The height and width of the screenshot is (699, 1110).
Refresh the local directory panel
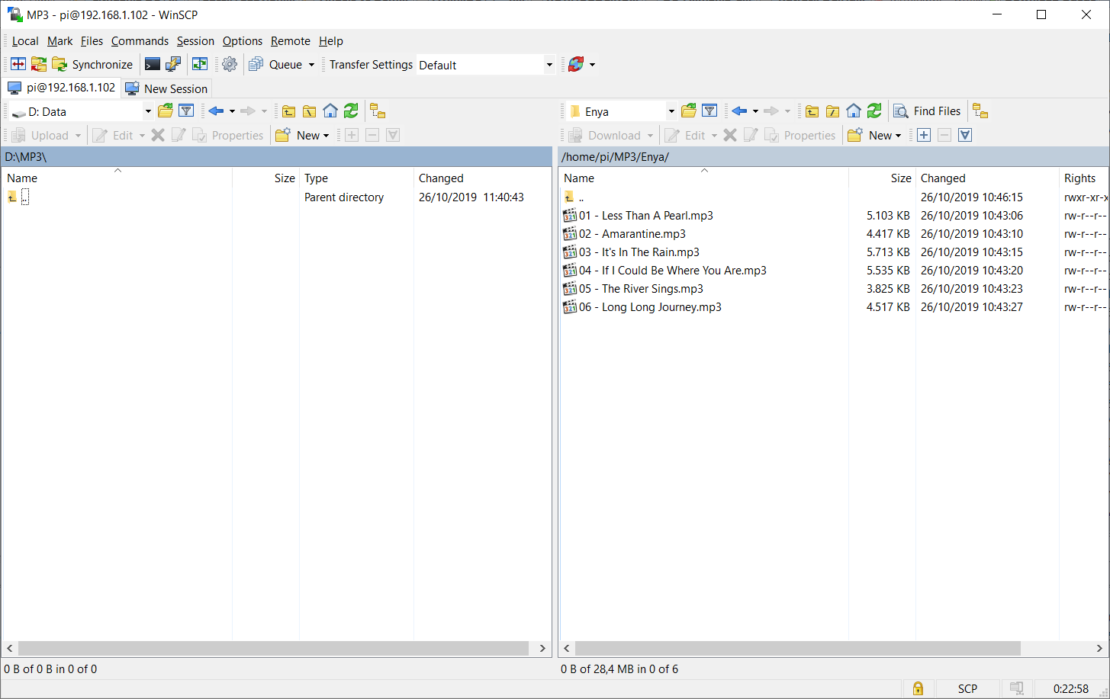coord(351,111)
